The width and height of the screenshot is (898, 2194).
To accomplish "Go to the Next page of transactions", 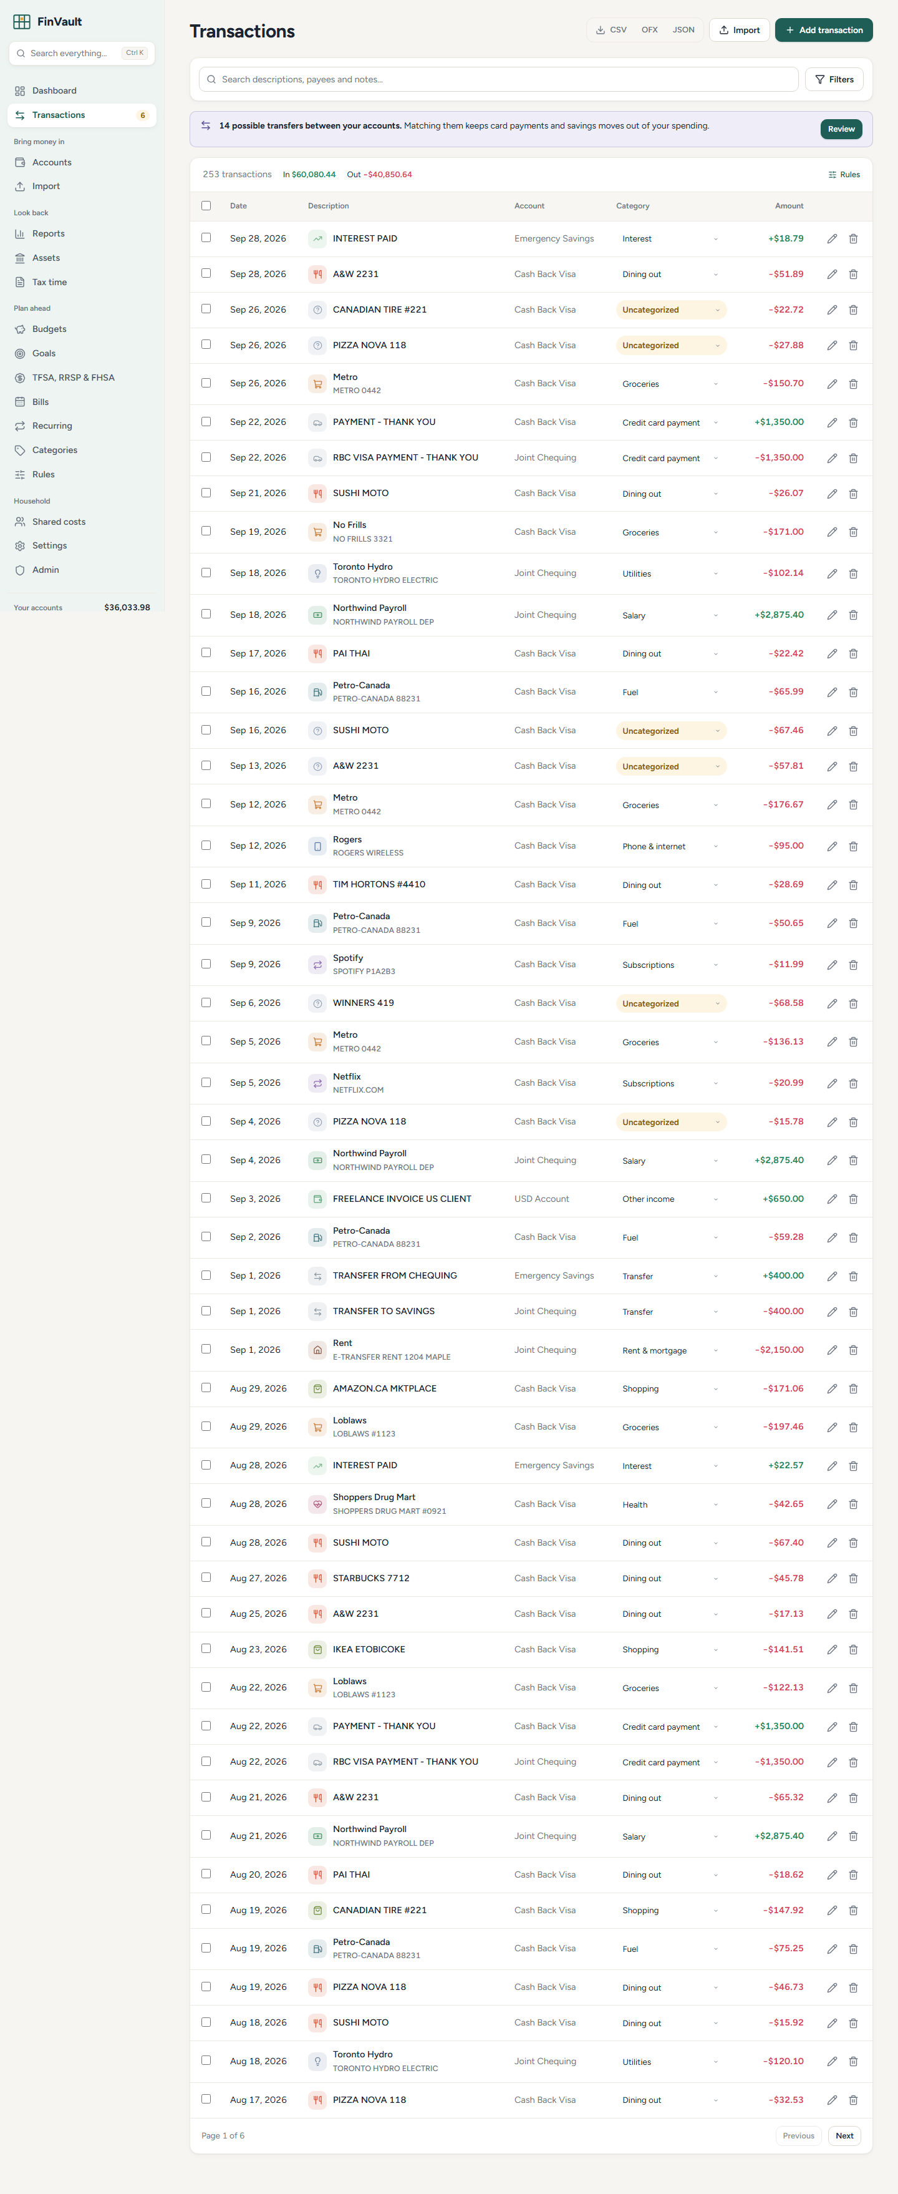I will pyautogui.click(x=844, y=2135).
